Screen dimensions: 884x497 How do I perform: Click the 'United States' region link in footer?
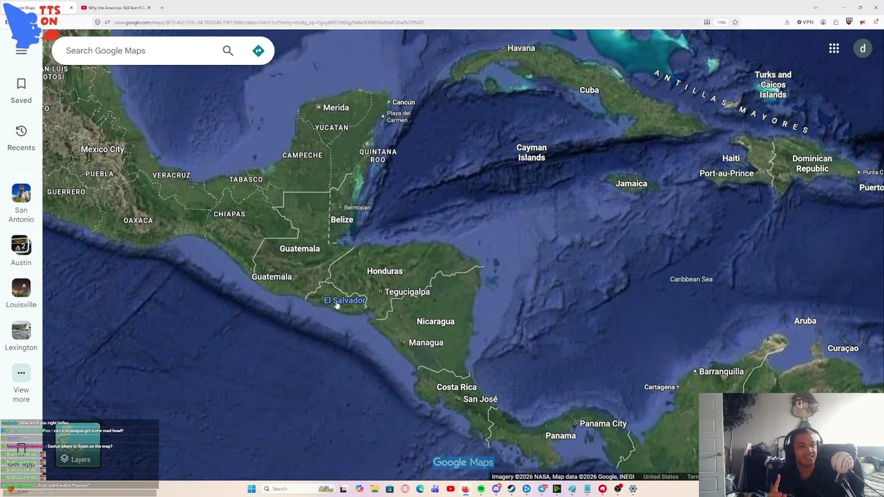click(x=660, y=476)
